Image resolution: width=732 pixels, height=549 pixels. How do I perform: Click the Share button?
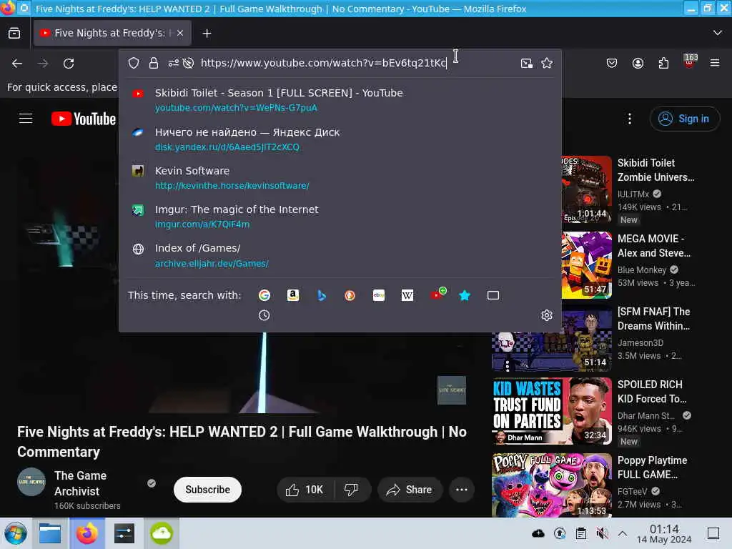click(410, 490)
